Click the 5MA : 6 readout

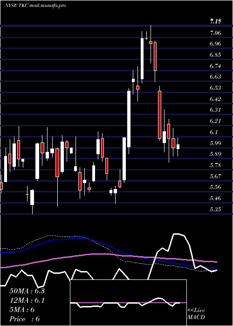coord(22,310)
